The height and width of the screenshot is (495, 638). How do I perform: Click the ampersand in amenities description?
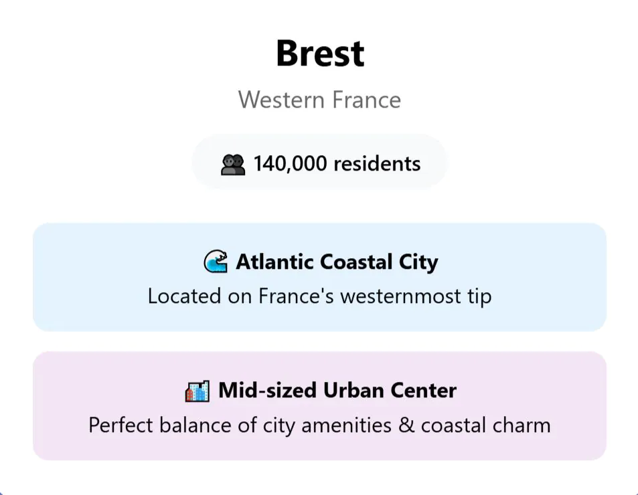click(406, 425)
